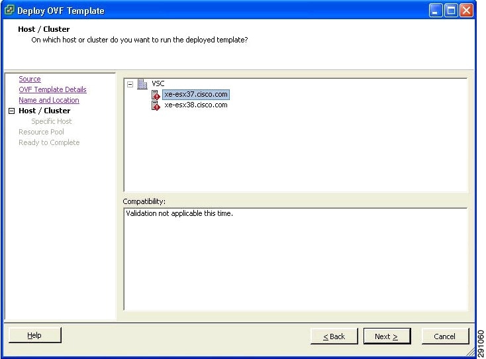
Task: Maximize the Deploy OVF Template window
Action: [451, 11]
